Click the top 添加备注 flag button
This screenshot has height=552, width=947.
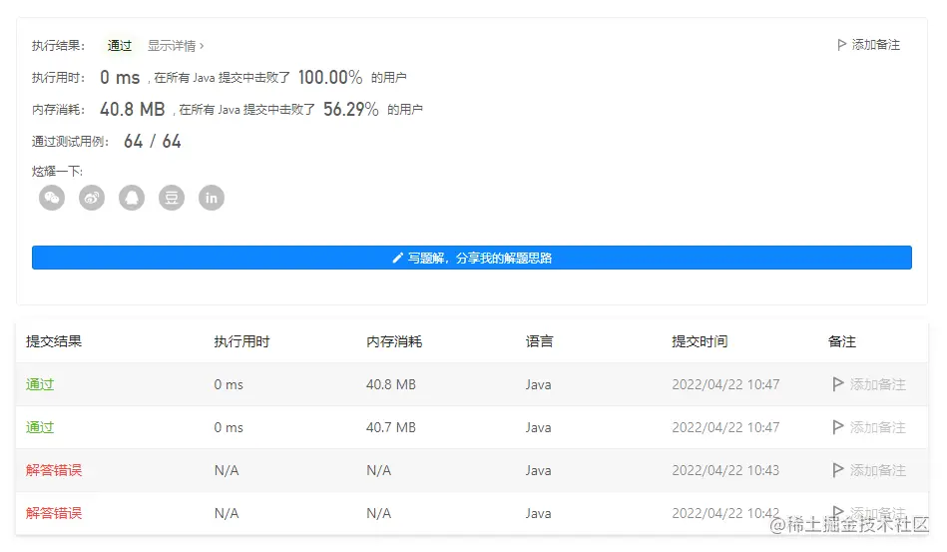tap(868, 45)
